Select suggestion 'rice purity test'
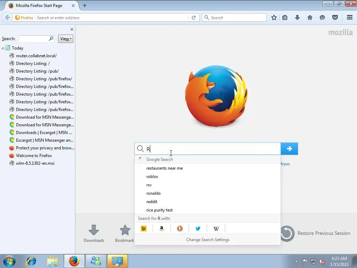Image resolution: width=357 pixels, height=268 pixels. click(208, 210)
